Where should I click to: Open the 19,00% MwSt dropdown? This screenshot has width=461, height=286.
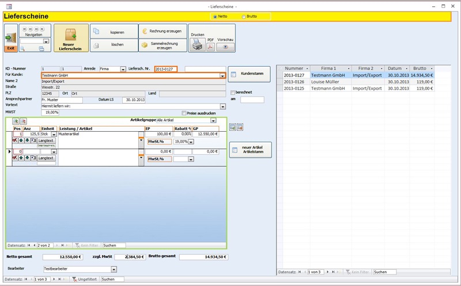click(191, 142)
